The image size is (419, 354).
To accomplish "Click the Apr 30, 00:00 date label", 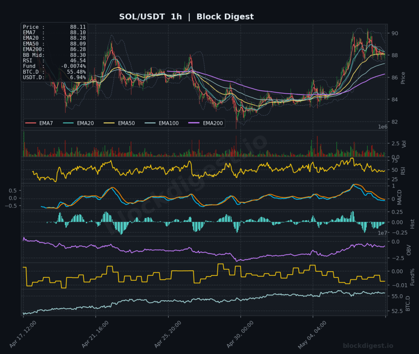I will pyautogui.click(x=240, y=334).
